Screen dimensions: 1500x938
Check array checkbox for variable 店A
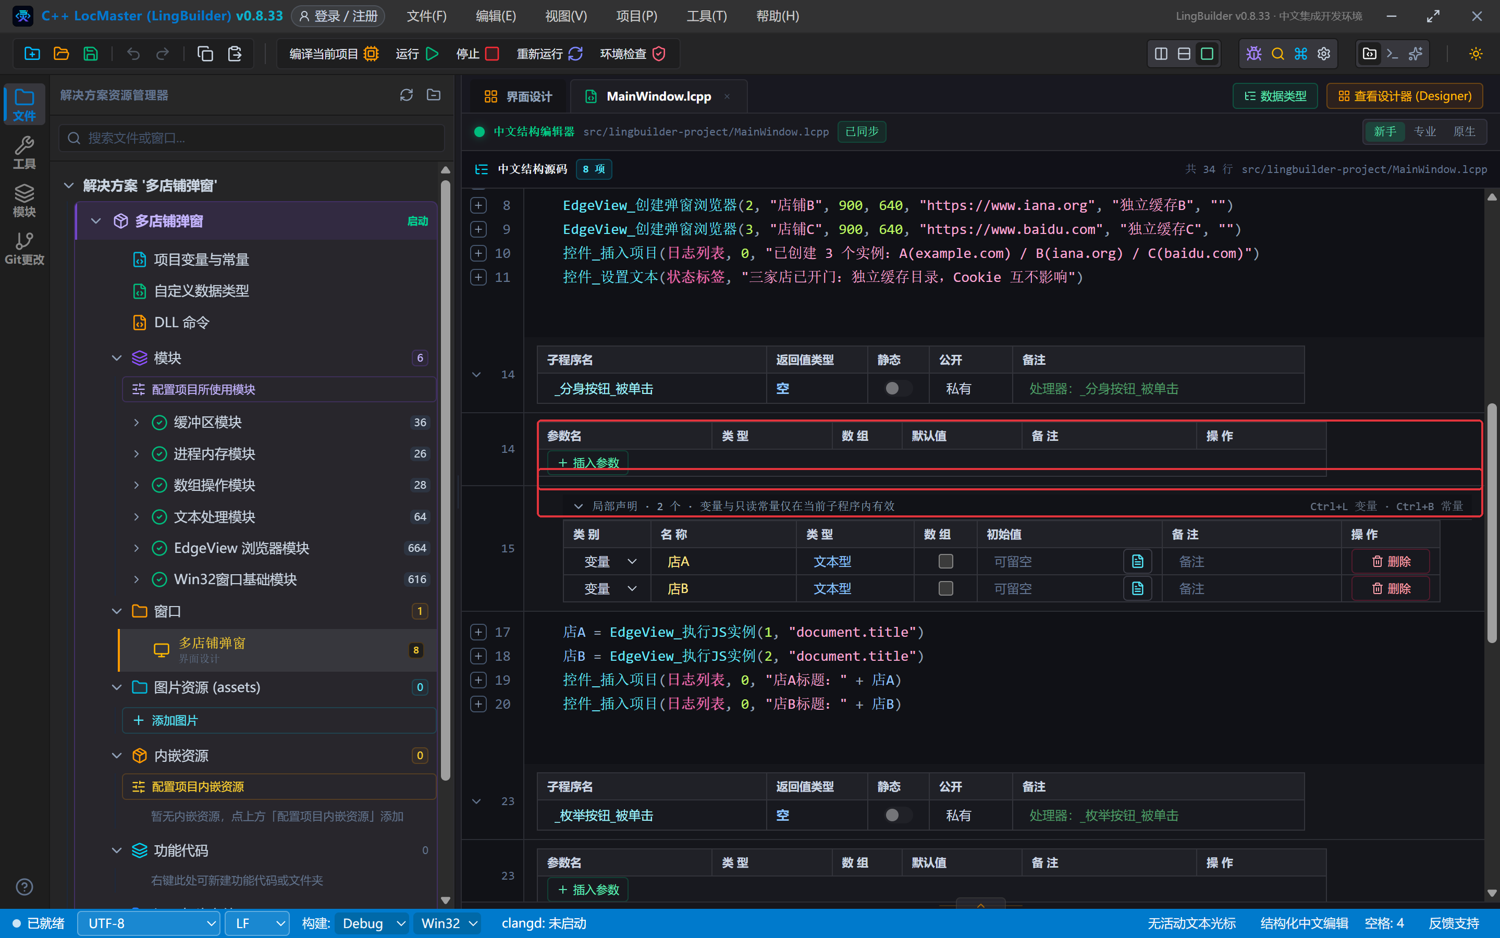coord(945,561)
